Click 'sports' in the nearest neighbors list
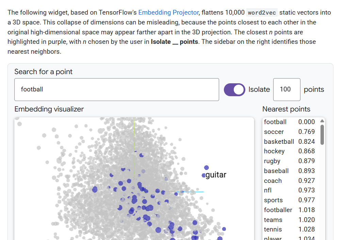Image resolution: width=345 pixels, height=240 pixels. coord(273,200)
